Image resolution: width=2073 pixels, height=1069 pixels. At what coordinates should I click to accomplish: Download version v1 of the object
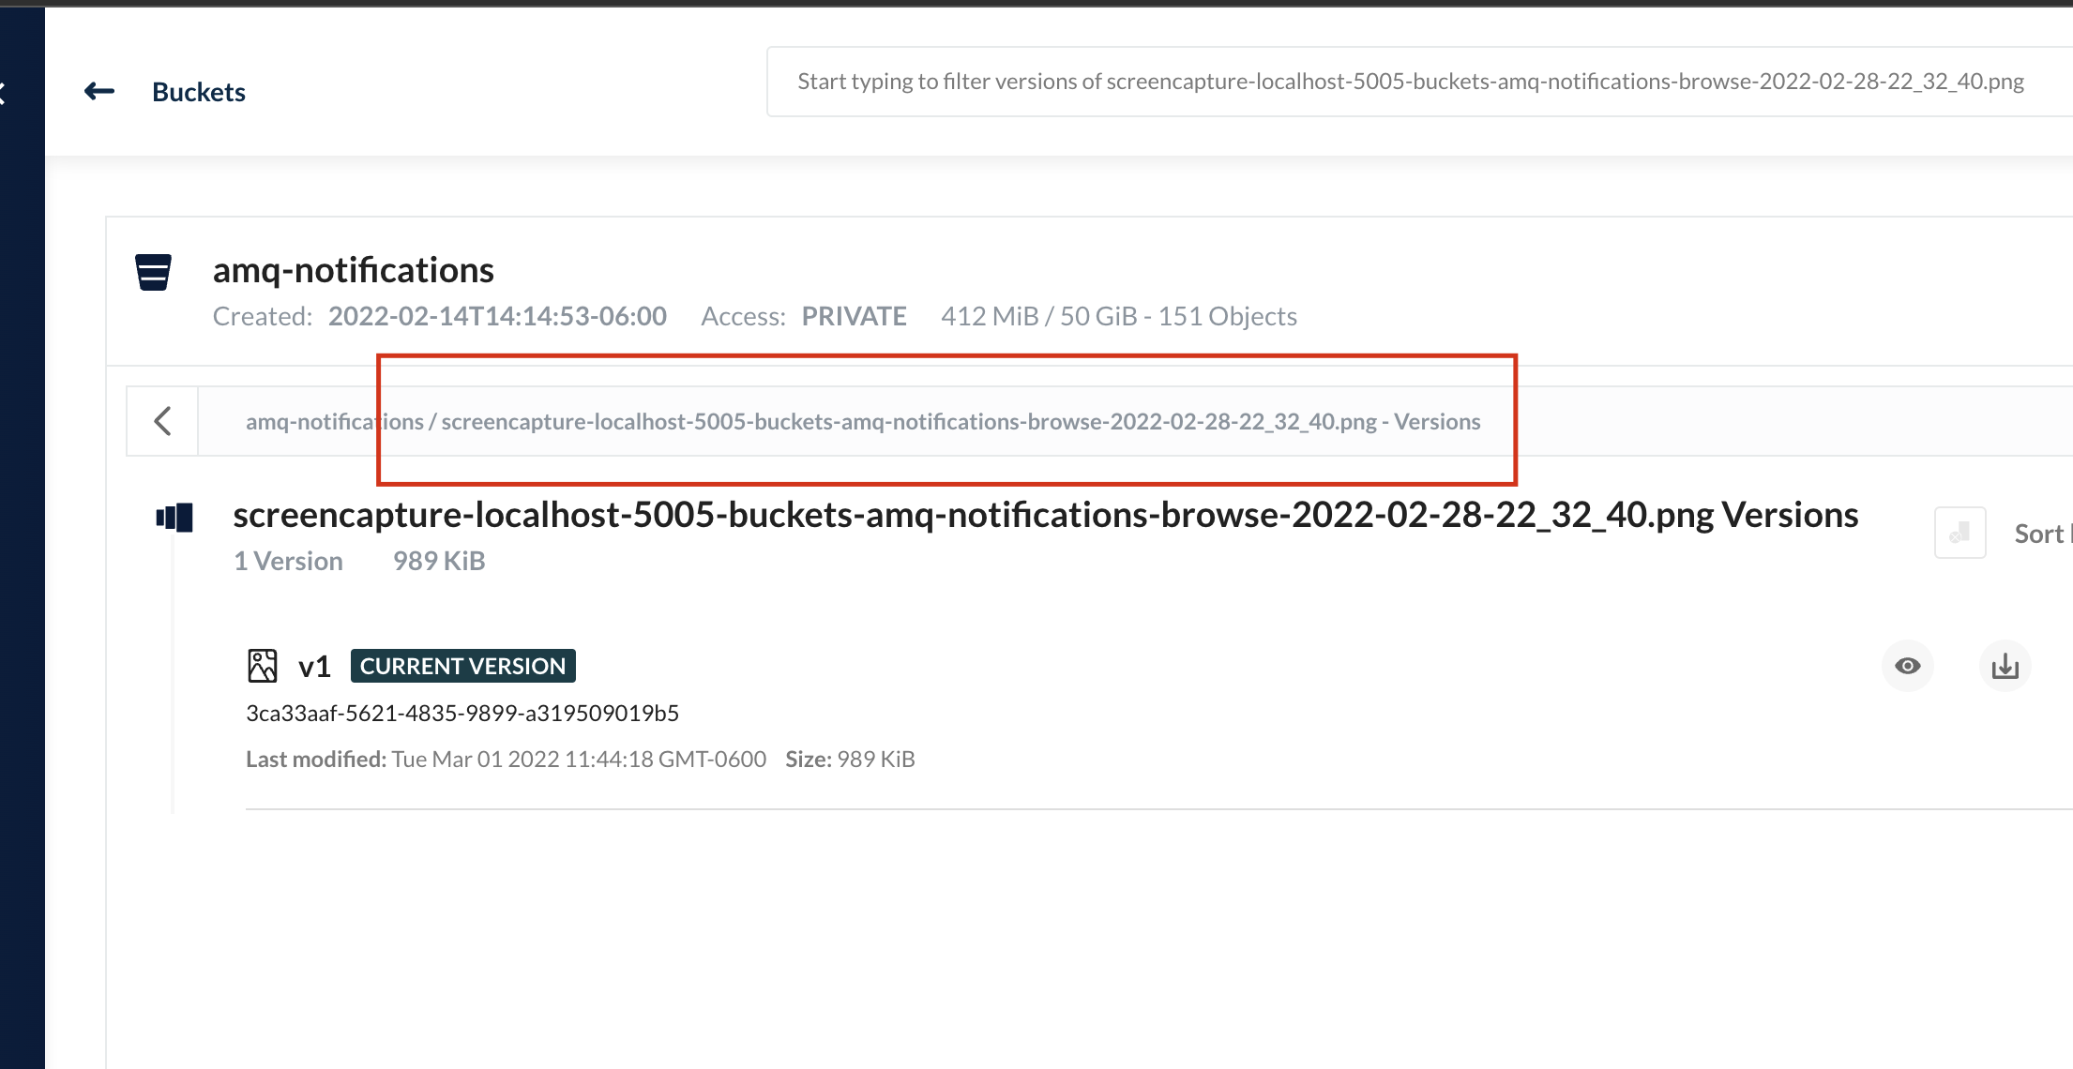(x=2005, y=666)
